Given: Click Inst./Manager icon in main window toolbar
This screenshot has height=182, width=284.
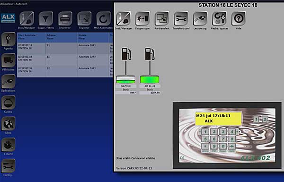Looking at the screenshot, I should coord(27,18).
